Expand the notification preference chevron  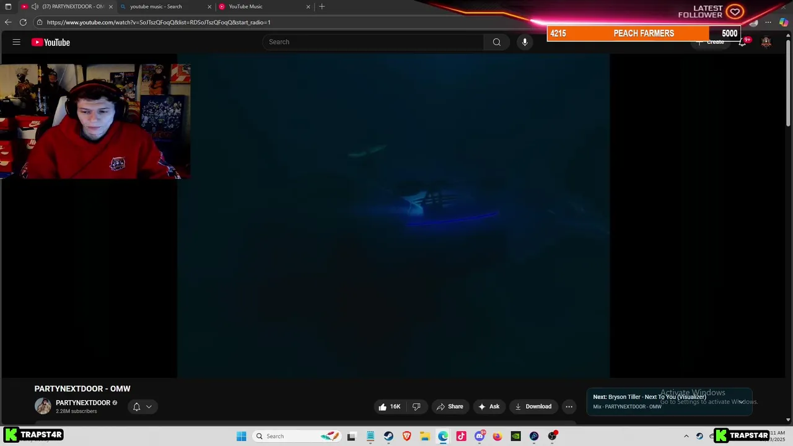149,407
